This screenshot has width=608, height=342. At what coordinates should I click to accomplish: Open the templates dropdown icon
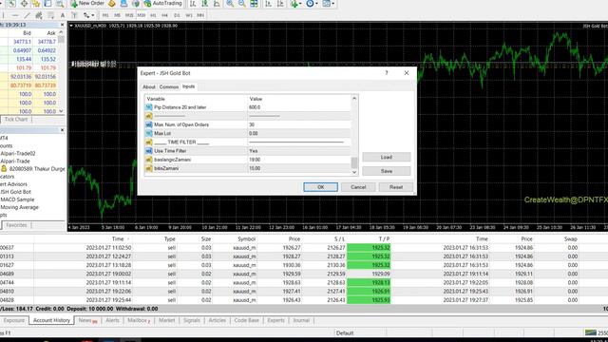point(328,4)
